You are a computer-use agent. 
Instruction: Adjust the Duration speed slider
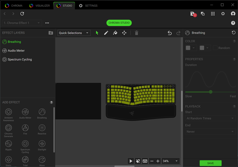pyautogui.click(x=210, y=92)
